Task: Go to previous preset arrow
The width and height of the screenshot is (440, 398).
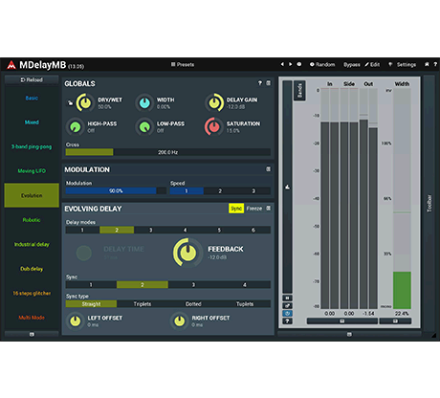Action: 282,64
